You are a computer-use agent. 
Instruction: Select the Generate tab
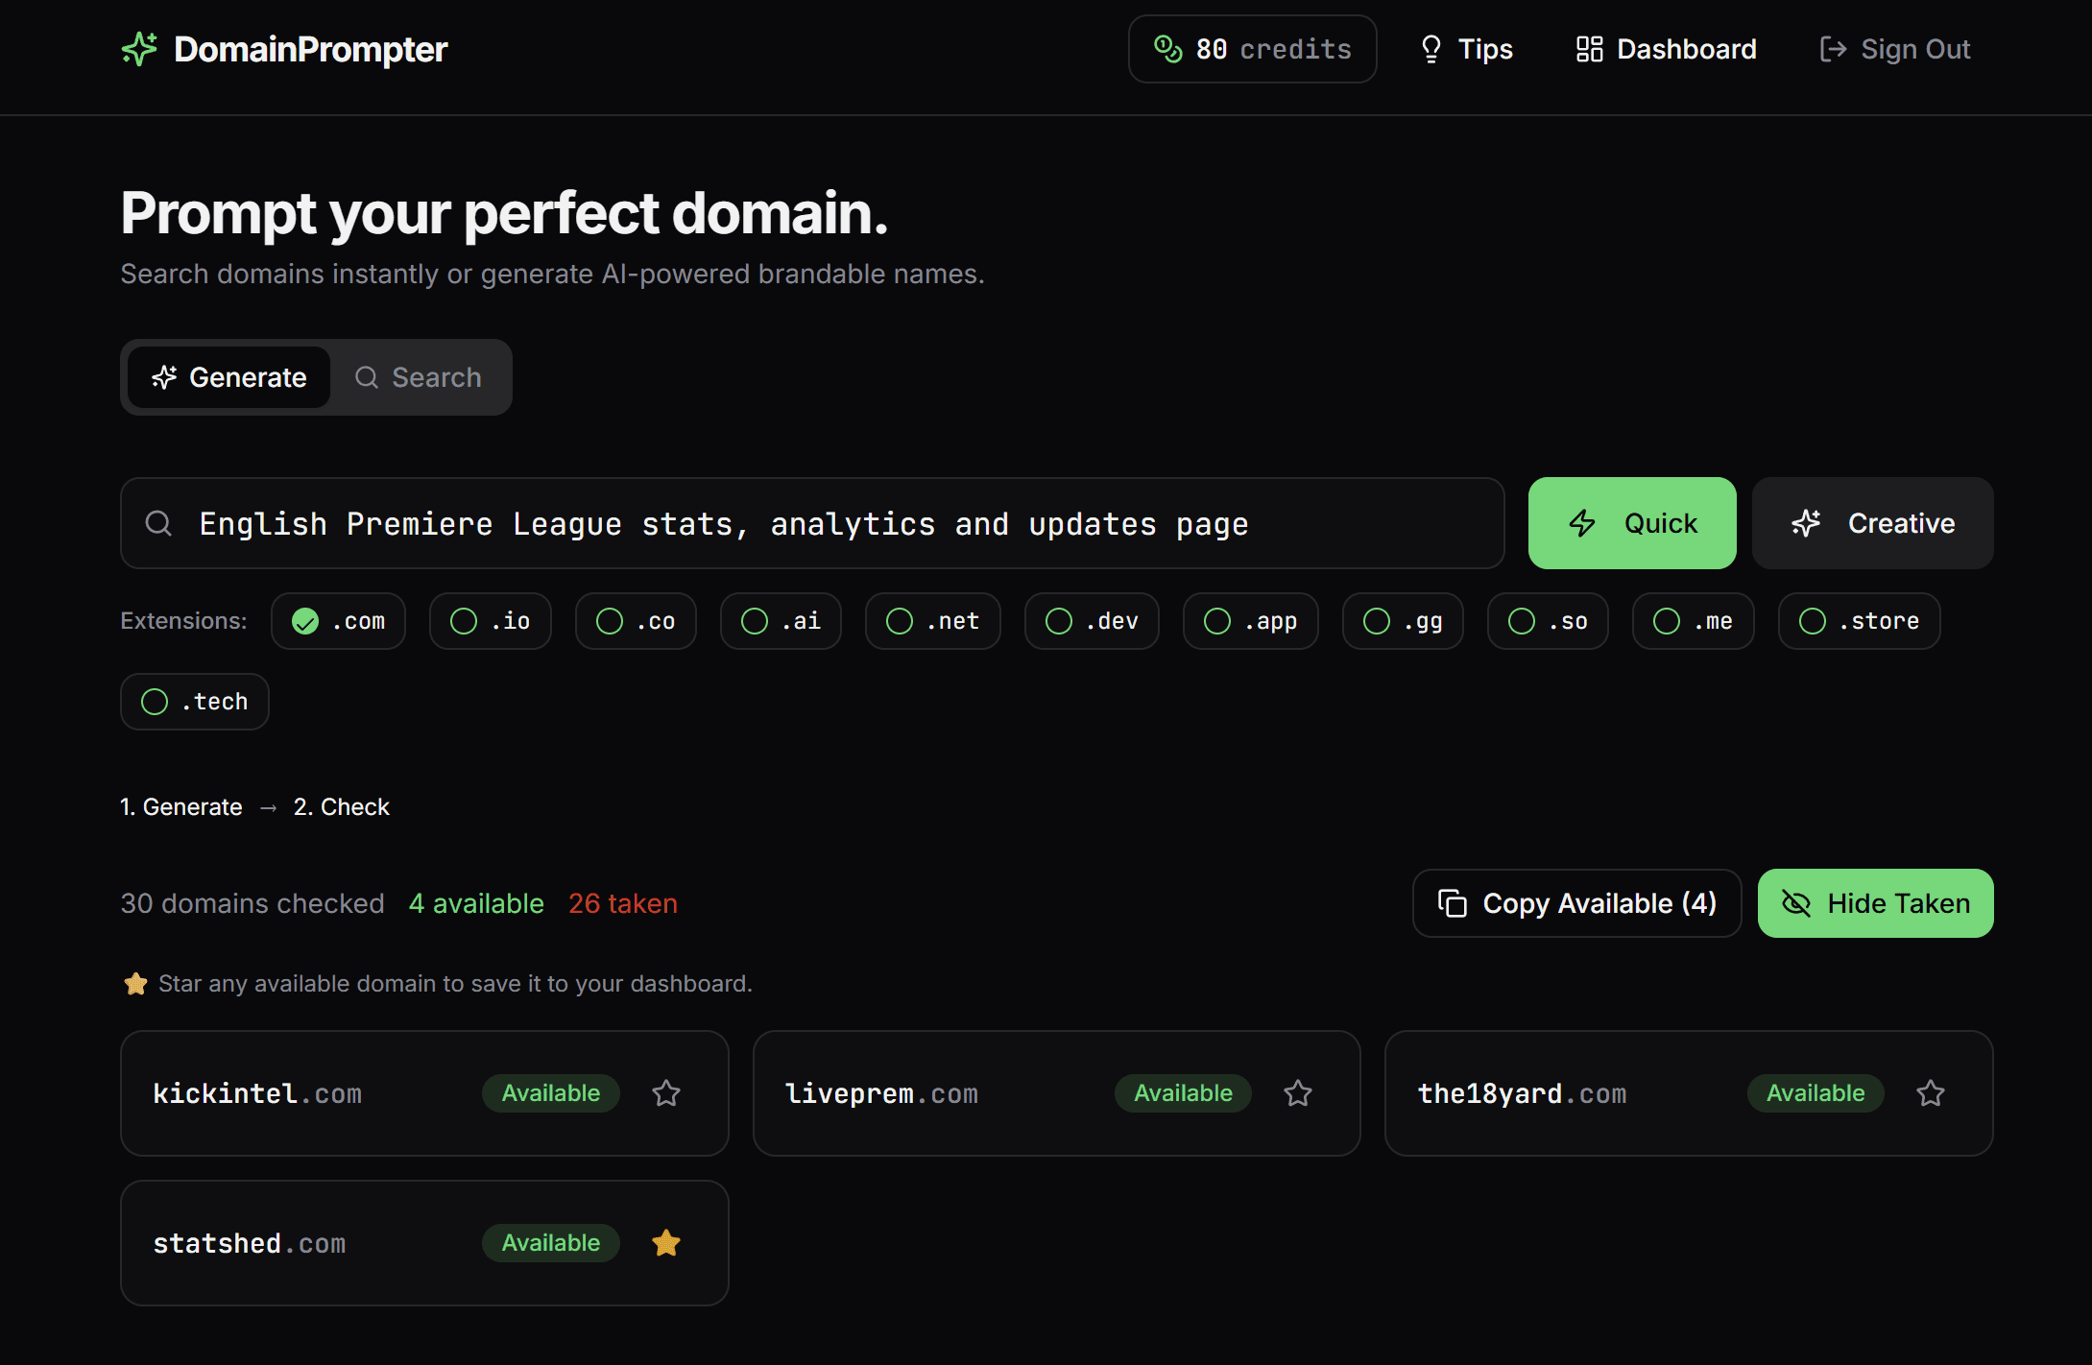[x=229, y=377]
